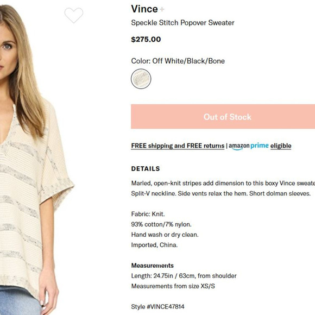Screen dimensions: 315x315
Task: Click the Length: 24.75in / 63cm line
Action: (184, 276)
